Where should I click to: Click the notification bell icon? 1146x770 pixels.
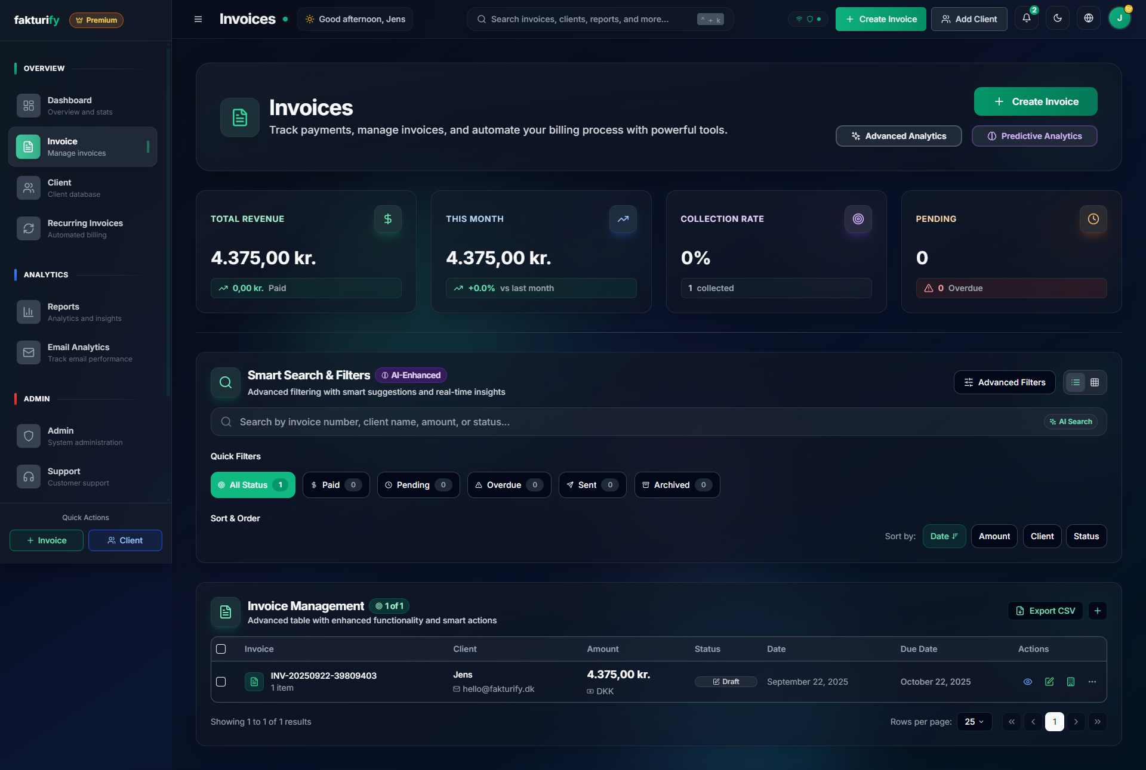pos(1026,18)
